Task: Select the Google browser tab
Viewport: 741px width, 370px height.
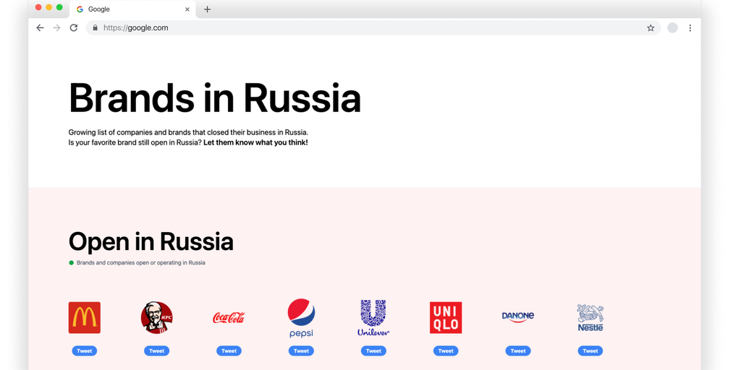Action: tap(133, 9)
